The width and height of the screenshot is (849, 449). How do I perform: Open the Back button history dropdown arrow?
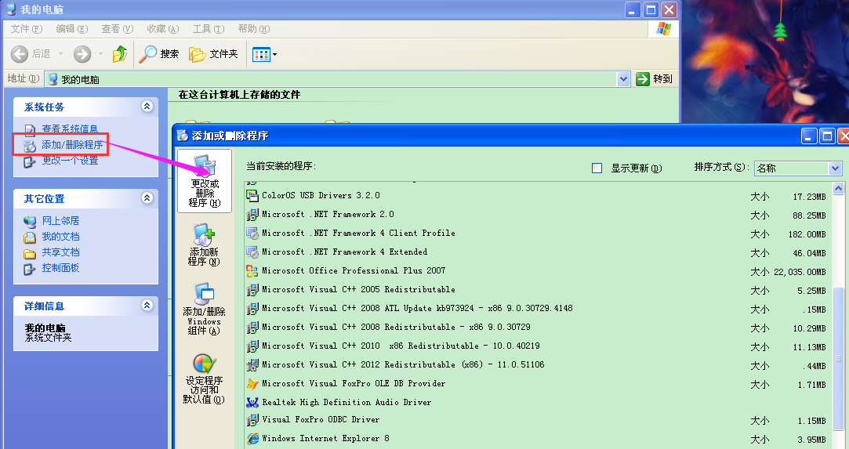click(x=60, y=54)
